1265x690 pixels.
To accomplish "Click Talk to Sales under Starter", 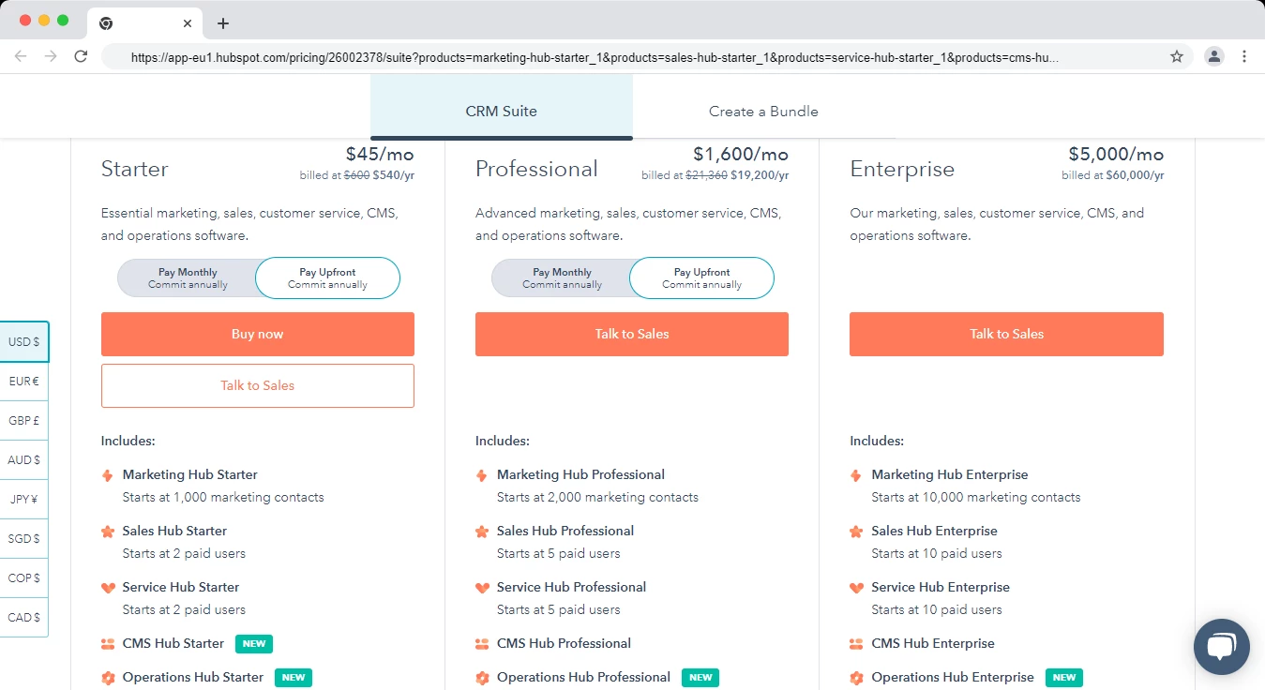I will [258, 385].
